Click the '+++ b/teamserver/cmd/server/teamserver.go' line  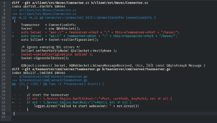[x=50, y=80]
